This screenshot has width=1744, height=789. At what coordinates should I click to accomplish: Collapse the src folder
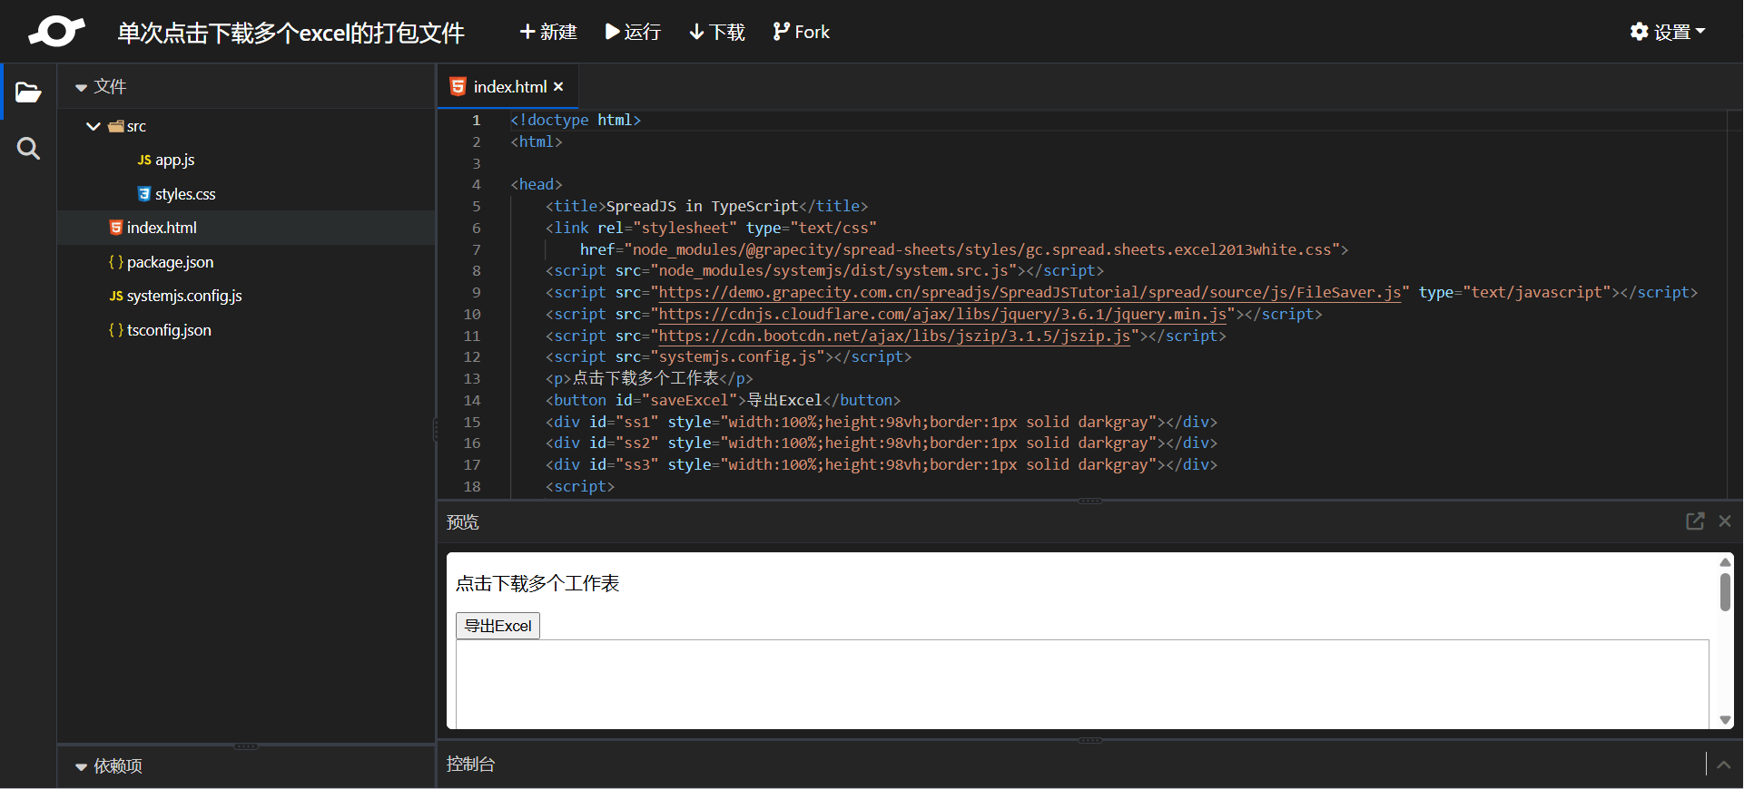(x=93, y=126)
